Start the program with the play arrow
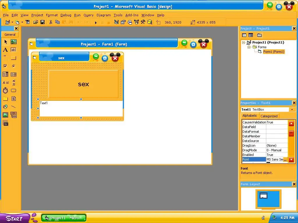Screen dimensions: 298x223 tap(96, 22)
